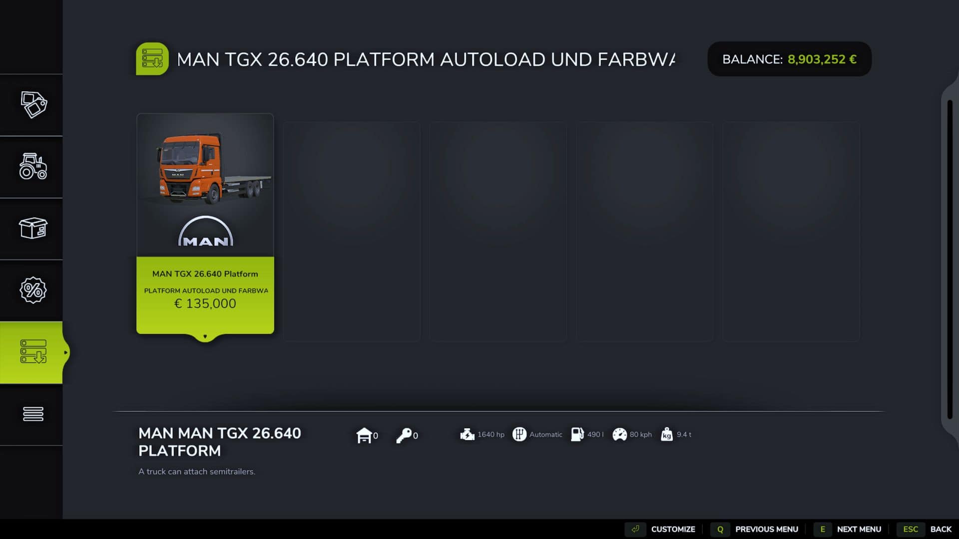Screen dimensions: 959x539
Task: Click BACK to exit the shop
Action: coord(941,529)
